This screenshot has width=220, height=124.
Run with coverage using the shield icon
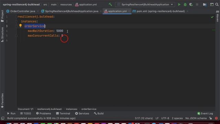(x=191, y=4)
